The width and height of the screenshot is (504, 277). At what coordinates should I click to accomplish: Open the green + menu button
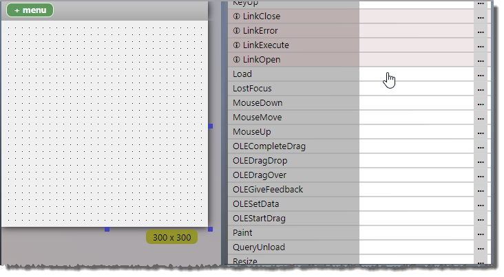point(30,10)
